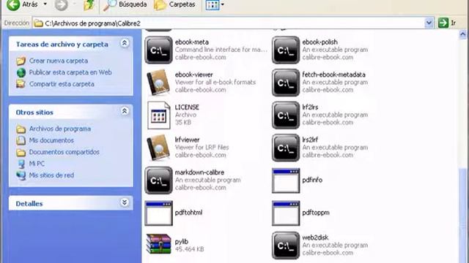Image resolution: width=469 pixels, height=263 pixels.
Task: Open Mis documentos link
Action: pyautogui.click(x=51, y=140)
